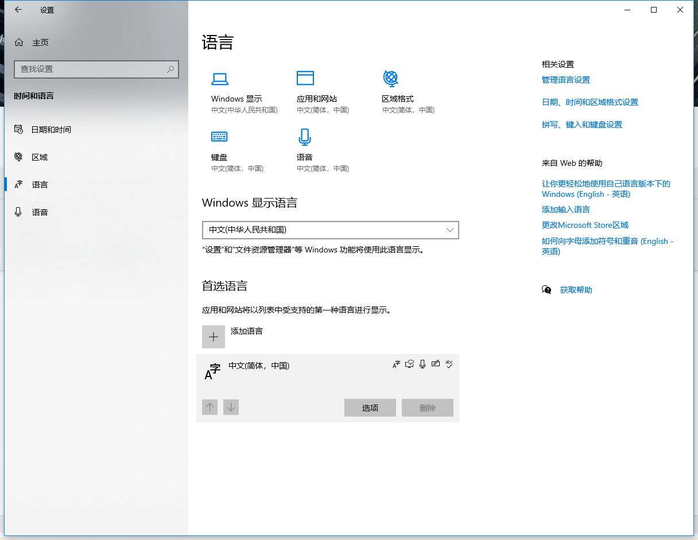The width and height of the screenshot is (698, 540).
Task: Open the 获取帮助 link
Action: pyautogui.click(x=576, y=290)
